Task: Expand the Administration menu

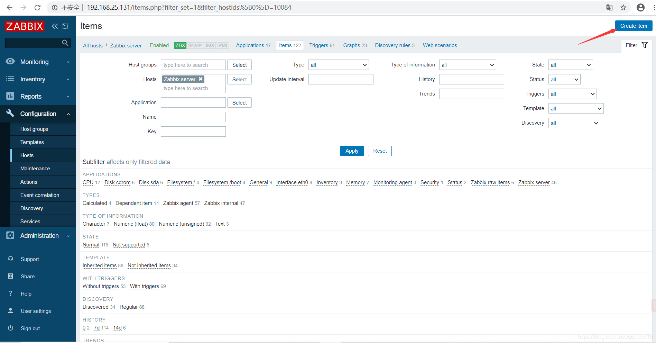Action: tap(38, 235)
